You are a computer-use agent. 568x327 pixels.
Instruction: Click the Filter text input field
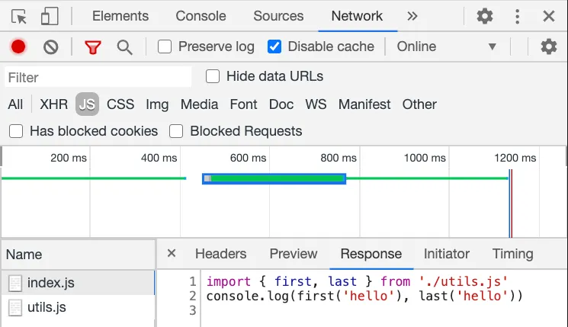[98, 77]
